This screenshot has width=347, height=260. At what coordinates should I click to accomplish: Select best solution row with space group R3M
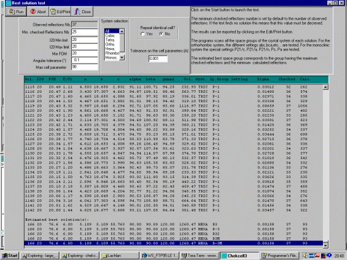point(173,239)
